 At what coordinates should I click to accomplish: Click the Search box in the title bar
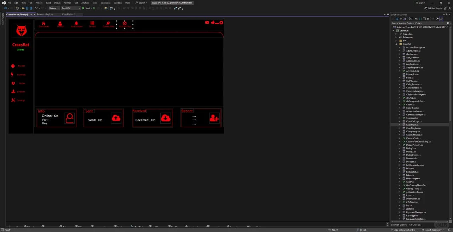coord(141,2)
